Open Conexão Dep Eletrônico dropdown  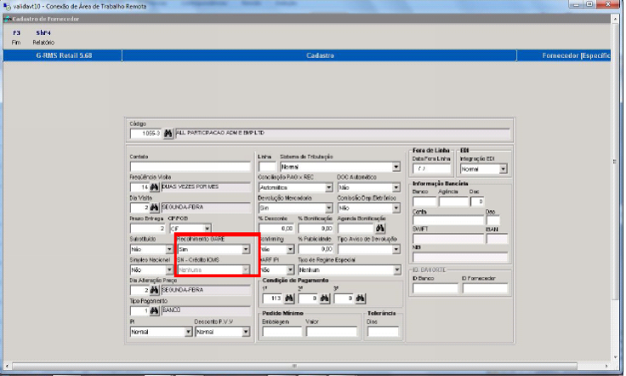[x=396, y=208]
